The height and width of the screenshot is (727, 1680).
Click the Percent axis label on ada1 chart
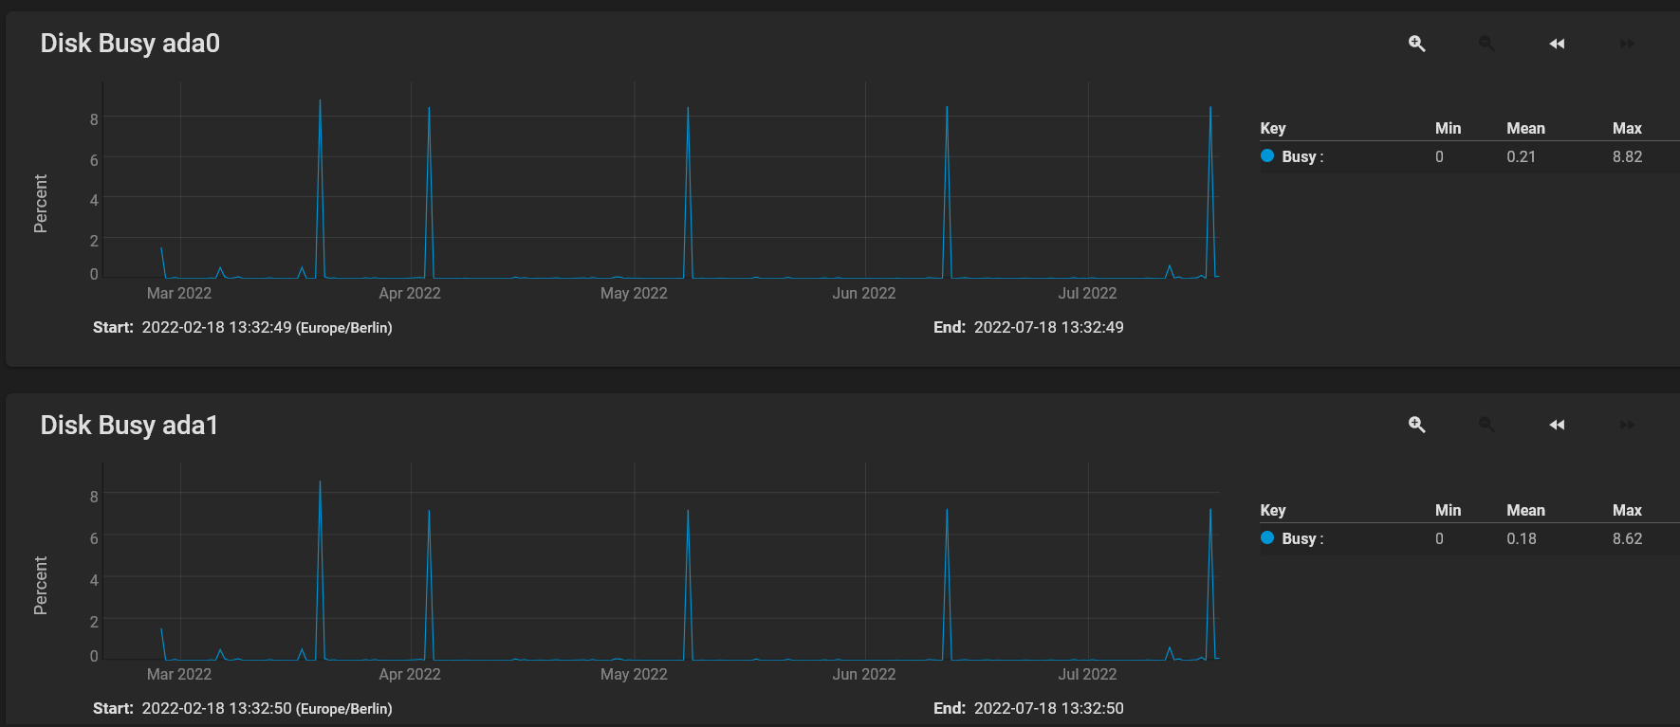[x=41, y=585]
